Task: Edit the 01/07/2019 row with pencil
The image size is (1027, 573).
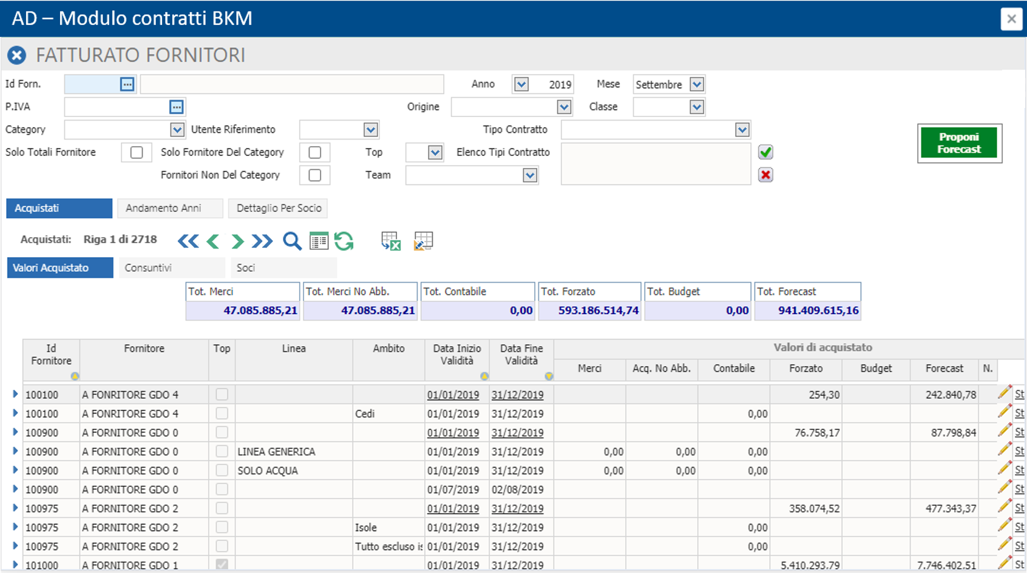Action: [x=1005, y=488]
